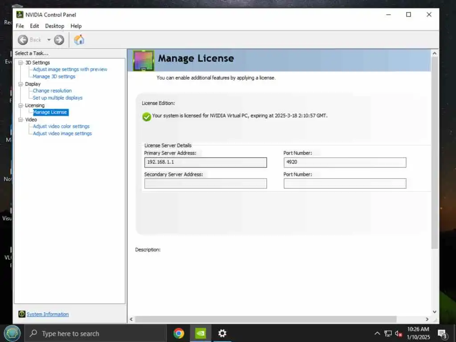Click the 3D Settings category label
The image size is (456, 342).
point(37,62)
